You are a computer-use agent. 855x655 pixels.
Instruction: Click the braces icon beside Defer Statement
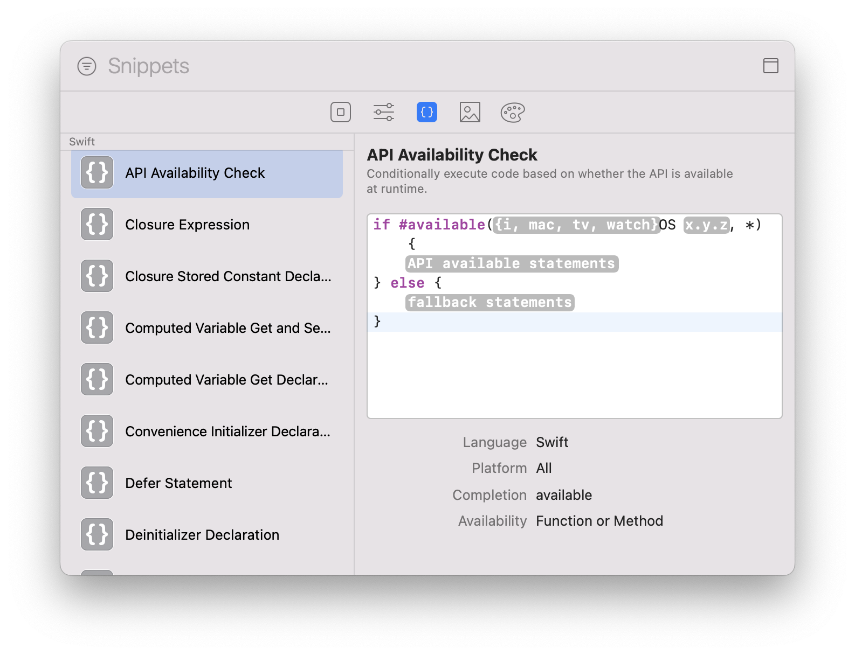point(97,483)
